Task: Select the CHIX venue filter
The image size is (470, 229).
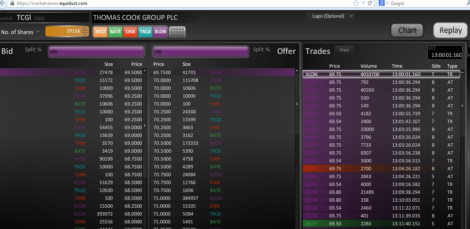Action: click(x=130, y=32)
